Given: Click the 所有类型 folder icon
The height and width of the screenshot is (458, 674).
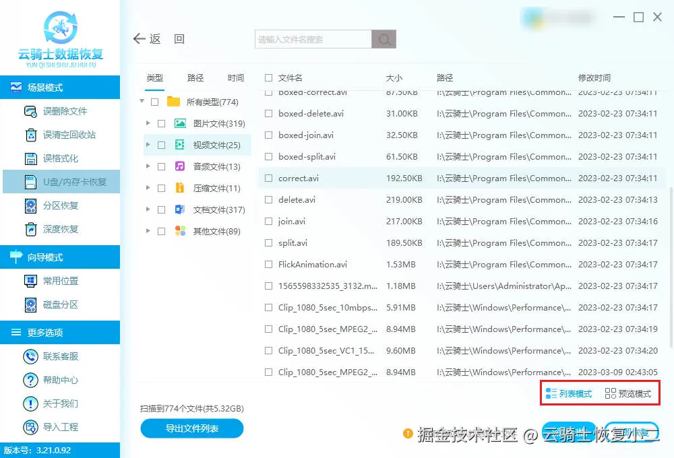Looking at the screenshot, I should (x=173, y=102).
